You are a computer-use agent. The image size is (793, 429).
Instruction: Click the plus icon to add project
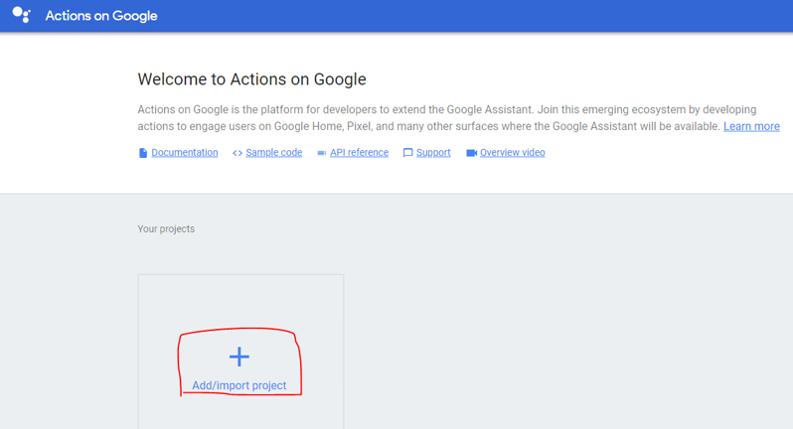pos(239,357)
